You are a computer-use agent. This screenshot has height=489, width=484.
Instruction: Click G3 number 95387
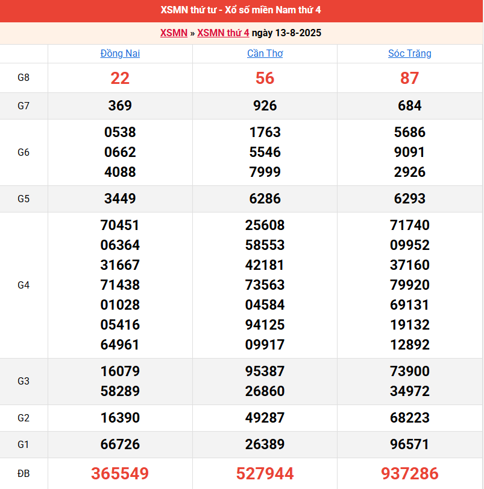point(265,371)
